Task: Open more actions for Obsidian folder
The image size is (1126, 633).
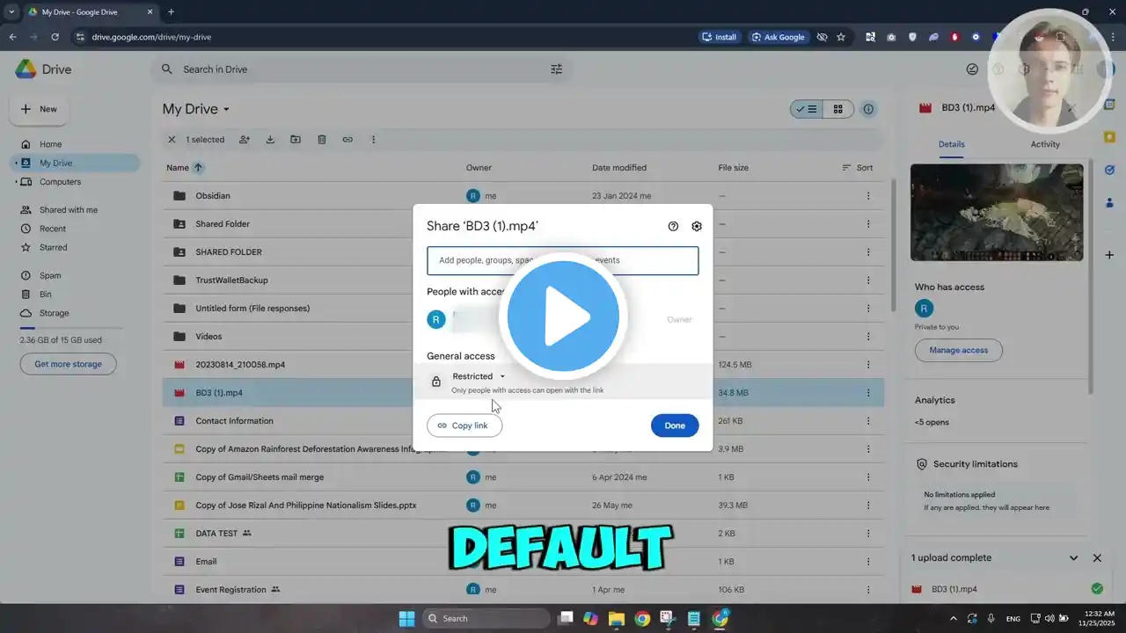Action: [868, 196]
